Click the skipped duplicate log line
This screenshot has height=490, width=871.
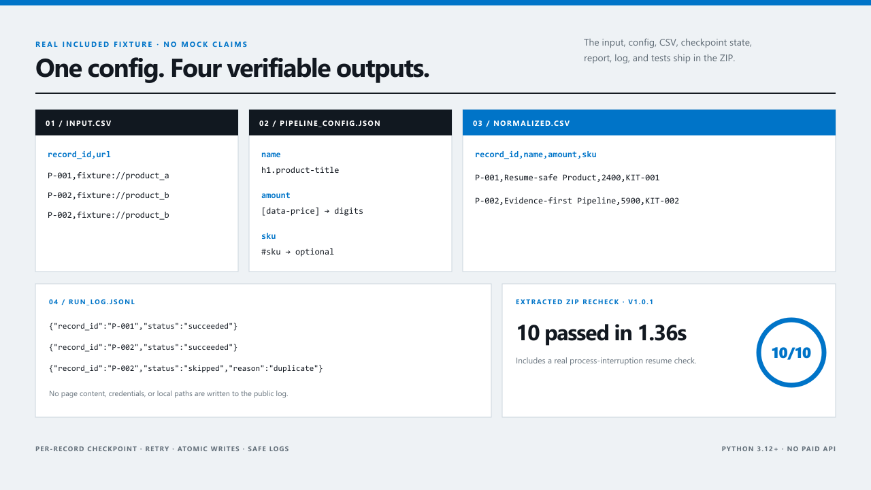point(186,368)
